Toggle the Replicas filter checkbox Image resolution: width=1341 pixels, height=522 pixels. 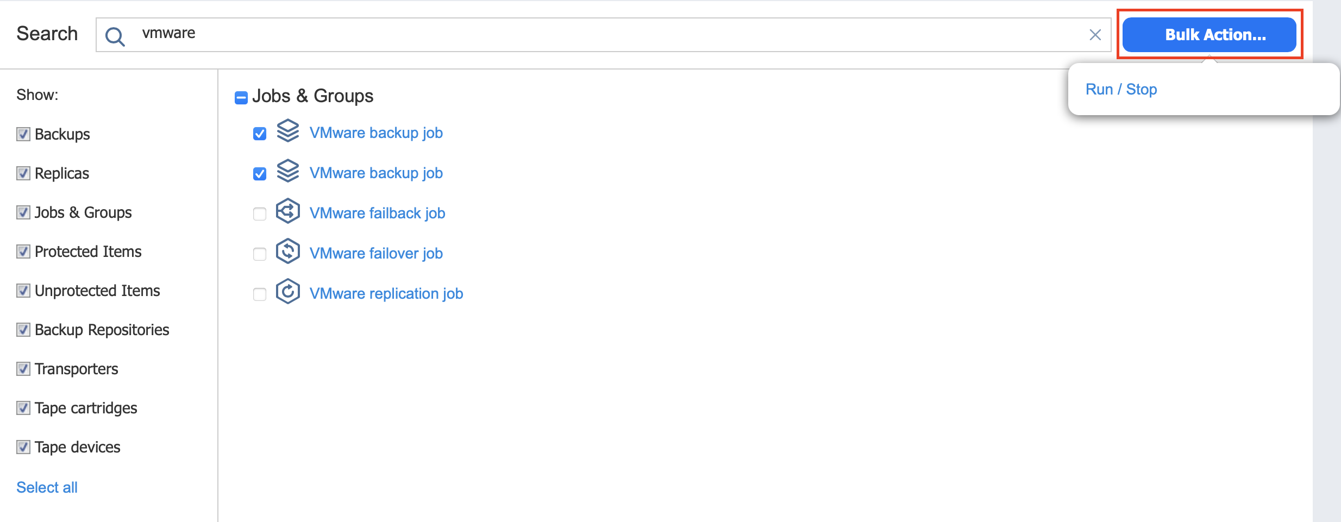23,173
